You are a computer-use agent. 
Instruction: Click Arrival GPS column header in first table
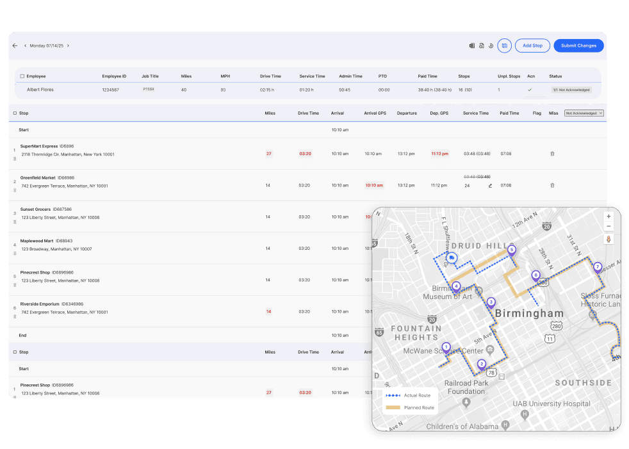(x=375, y=113)
